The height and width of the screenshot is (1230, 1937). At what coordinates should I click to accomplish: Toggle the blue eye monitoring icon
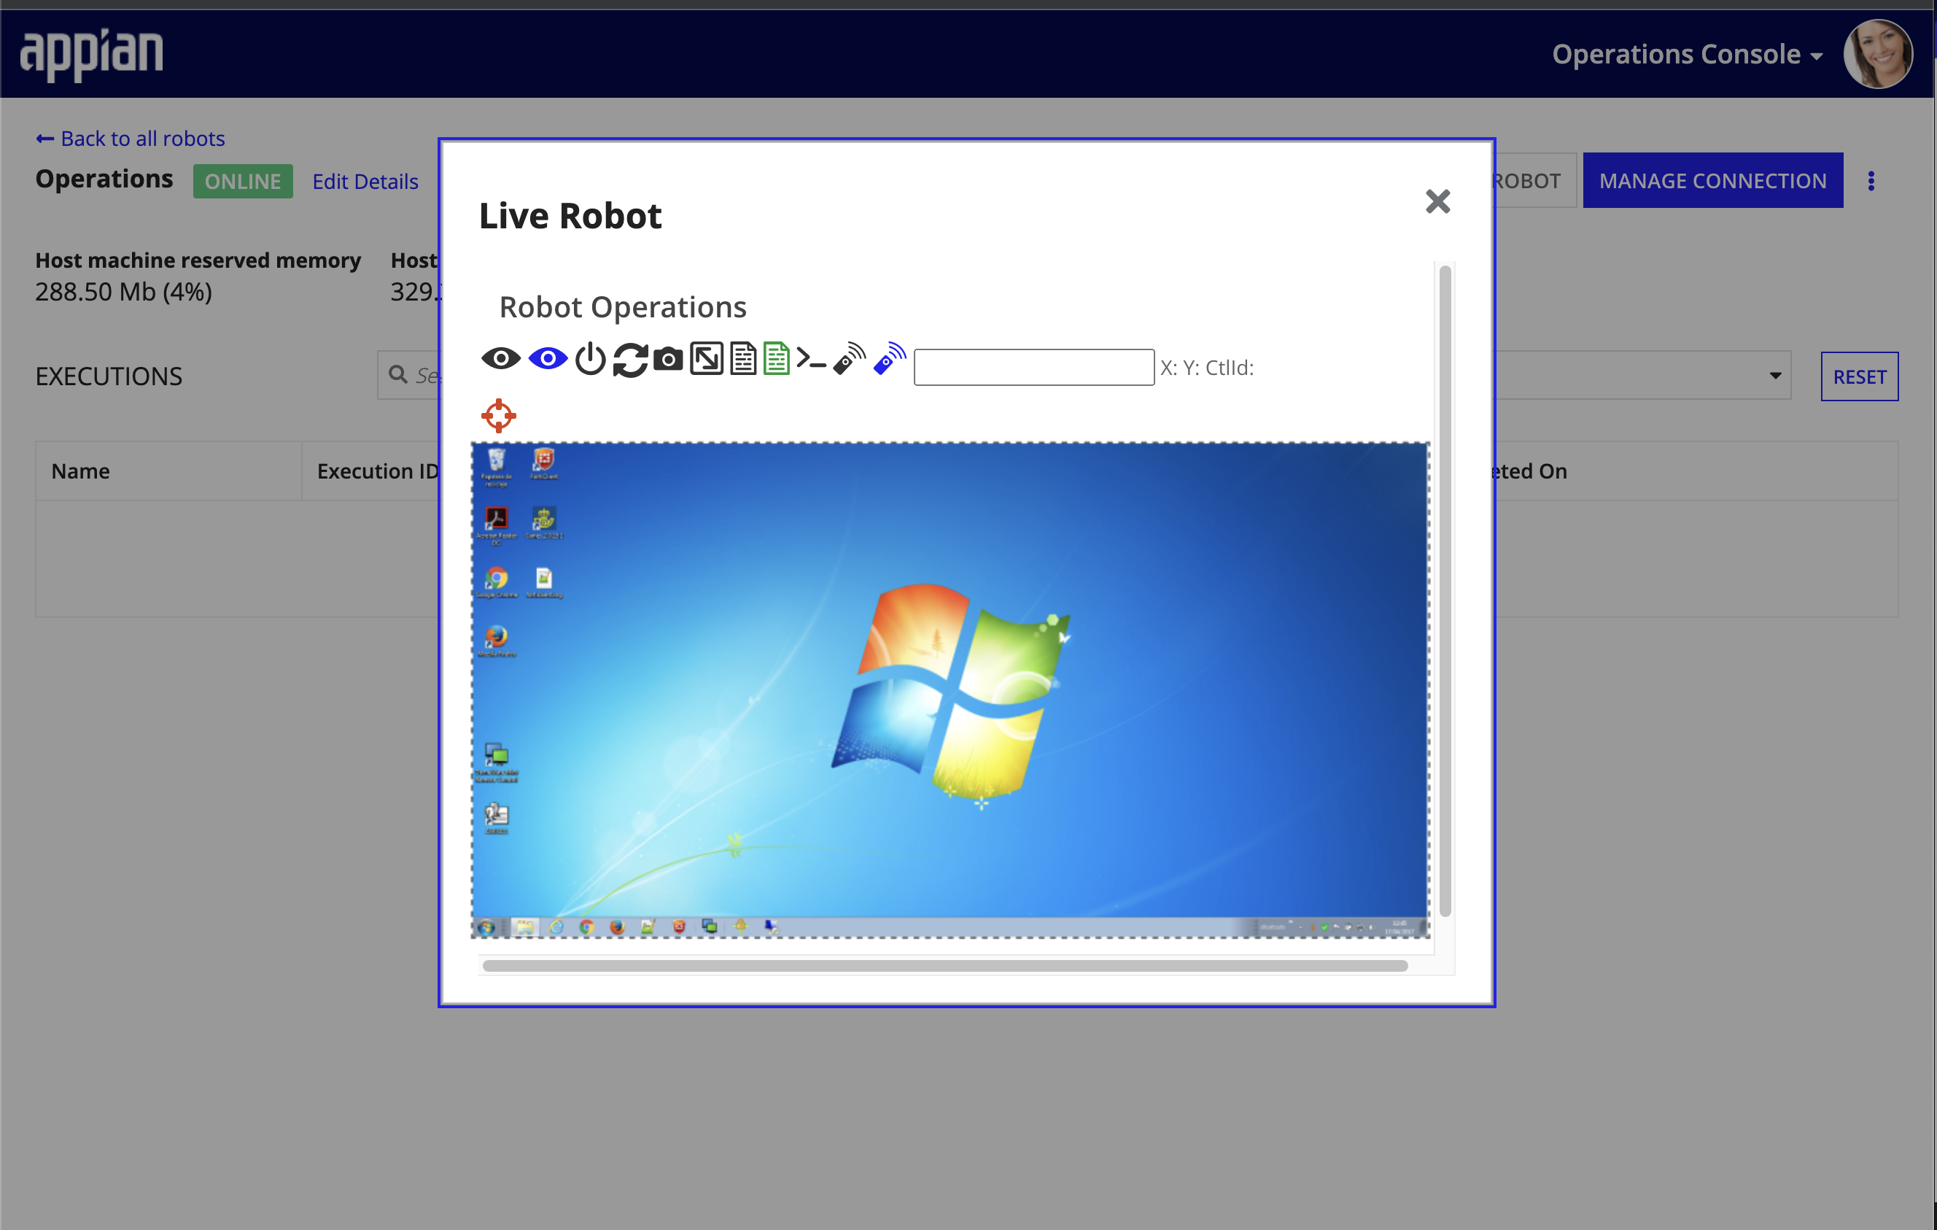click(x=548, y=358)
